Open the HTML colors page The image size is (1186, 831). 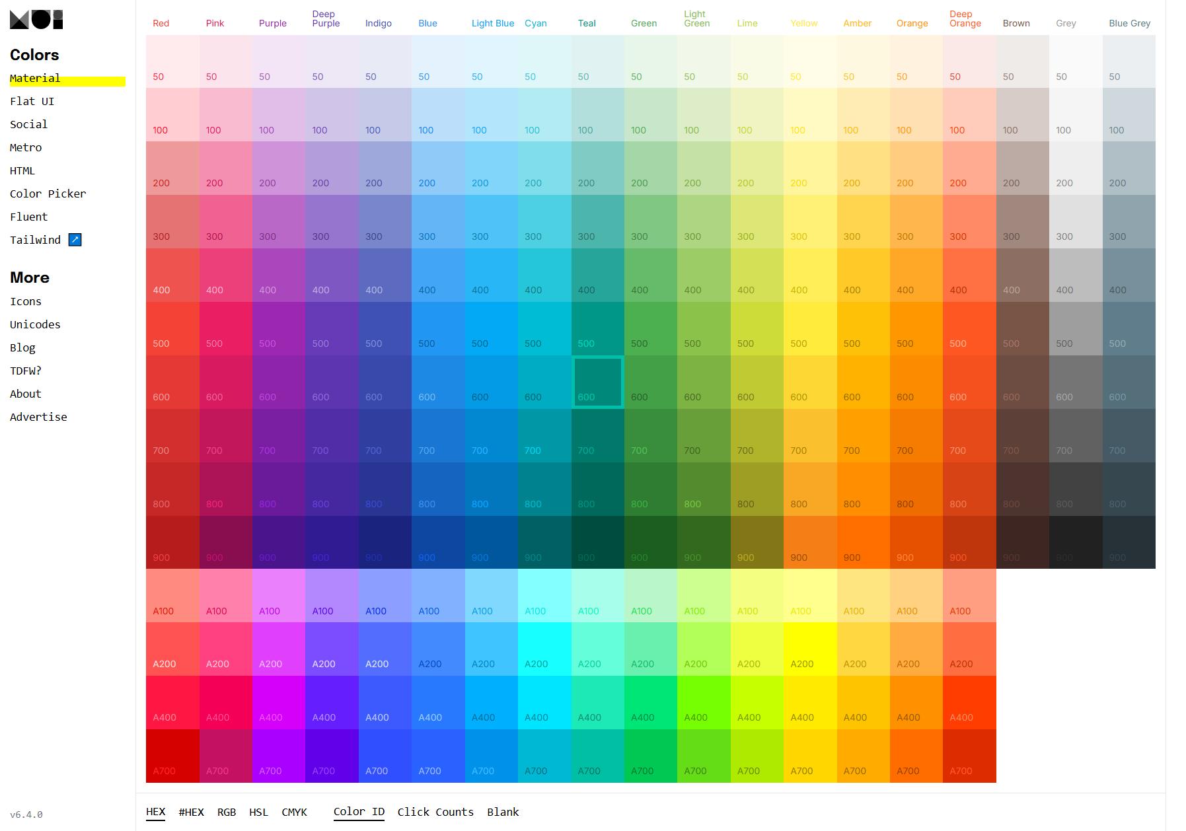[22, 170]
